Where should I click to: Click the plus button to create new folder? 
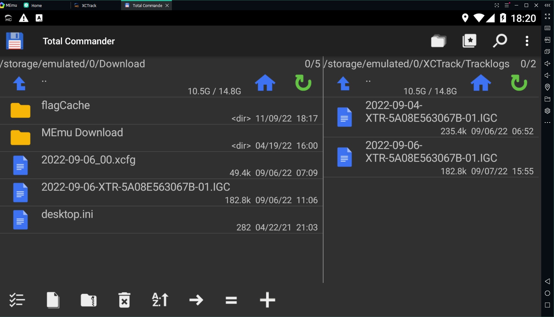pos(267,300)
